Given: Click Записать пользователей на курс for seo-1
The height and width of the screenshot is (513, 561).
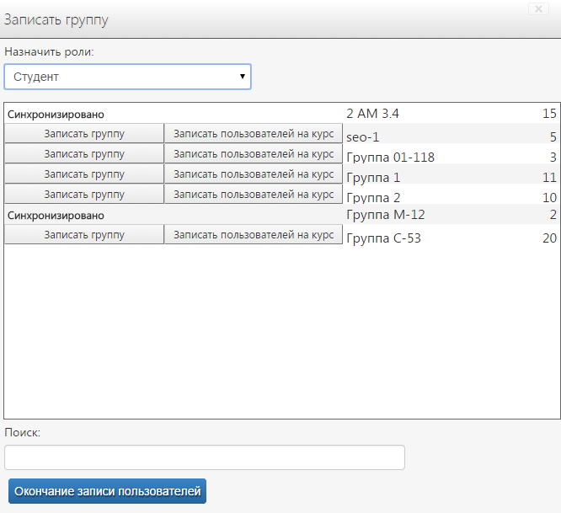Looking at the screenshot, I should click(254, 134).
